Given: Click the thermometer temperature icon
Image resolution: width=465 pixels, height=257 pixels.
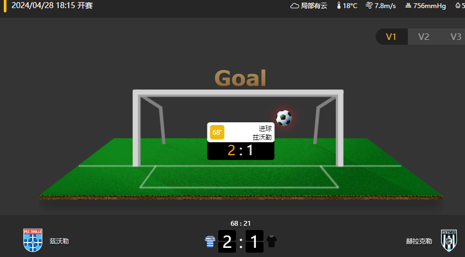Looking at the screenshot, I should (339, 5).
